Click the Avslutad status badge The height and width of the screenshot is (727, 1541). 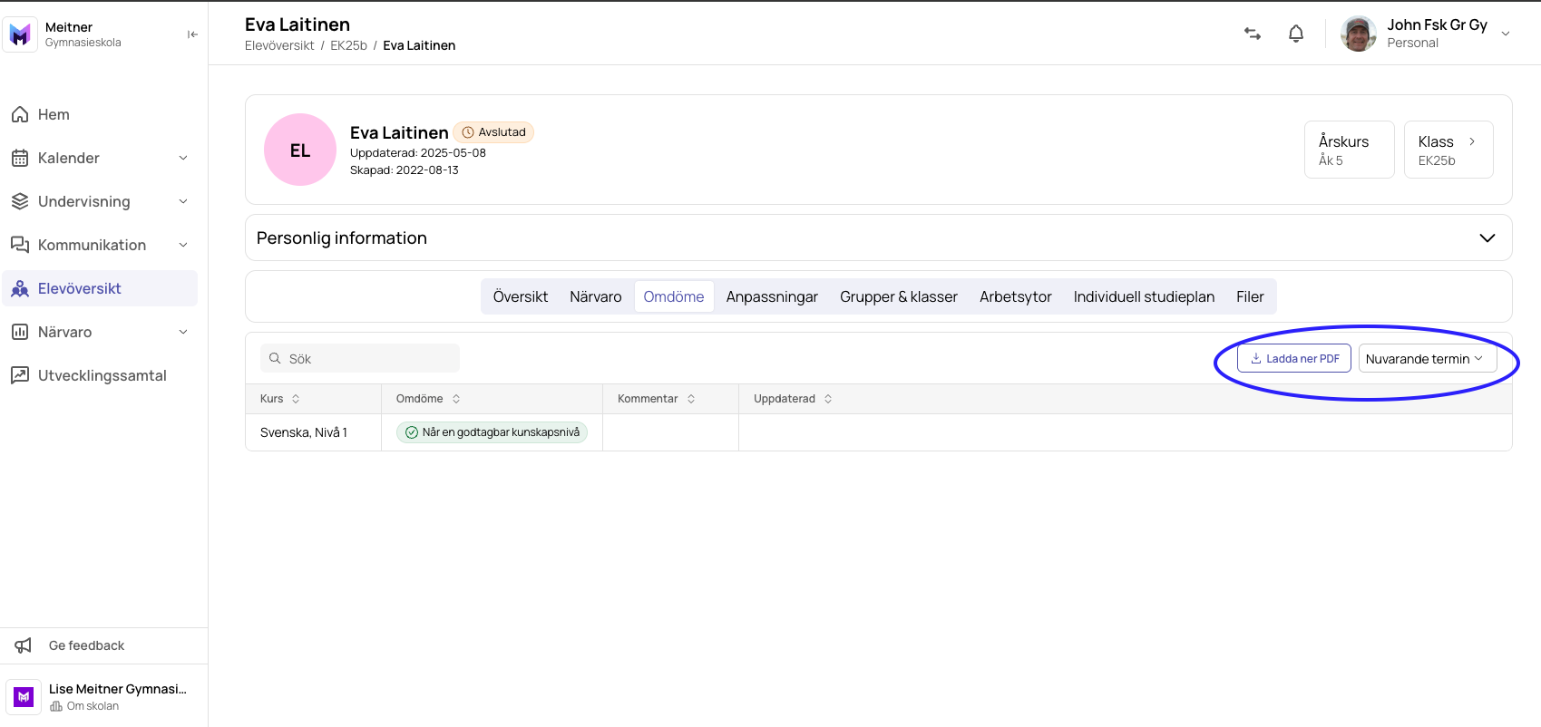tap(493, 132)
